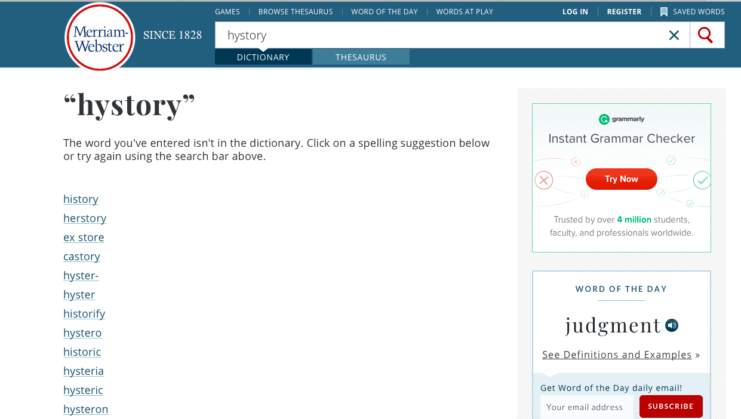Image resolution: width=741 pixels, height=419 pixels.
Task: Clear the search field with the X icon
Action: (x=674, y=35)
